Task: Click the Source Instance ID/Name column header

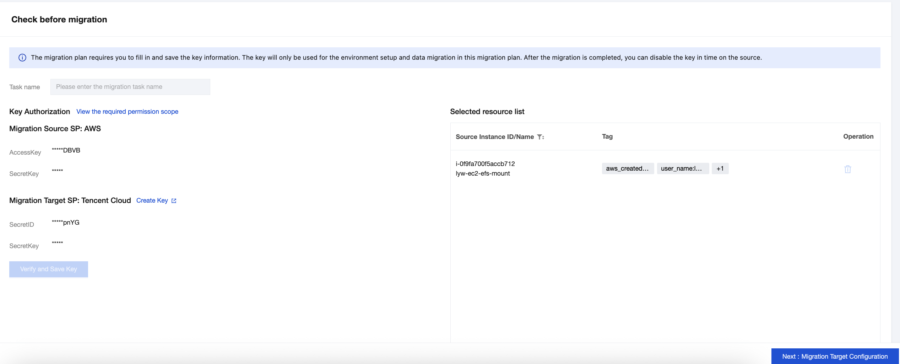Action: tap(495, 137)
